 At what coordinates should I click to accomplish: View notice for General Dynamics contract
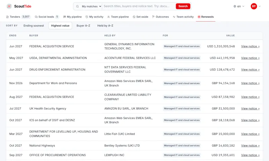250,46
